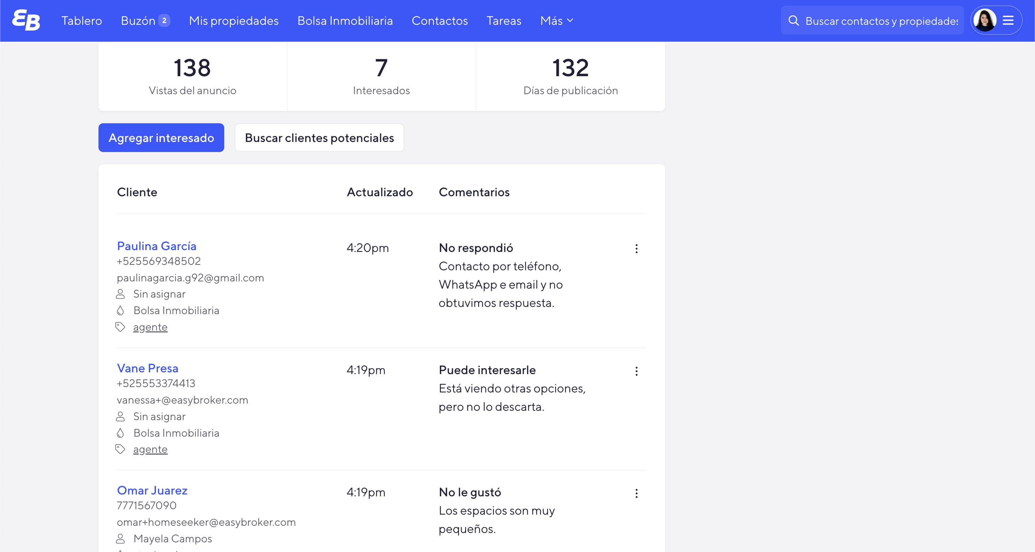This screenshot has height=552, width=1035.
Task: Expand the Más dropdown menu
Action: [556, 20]
